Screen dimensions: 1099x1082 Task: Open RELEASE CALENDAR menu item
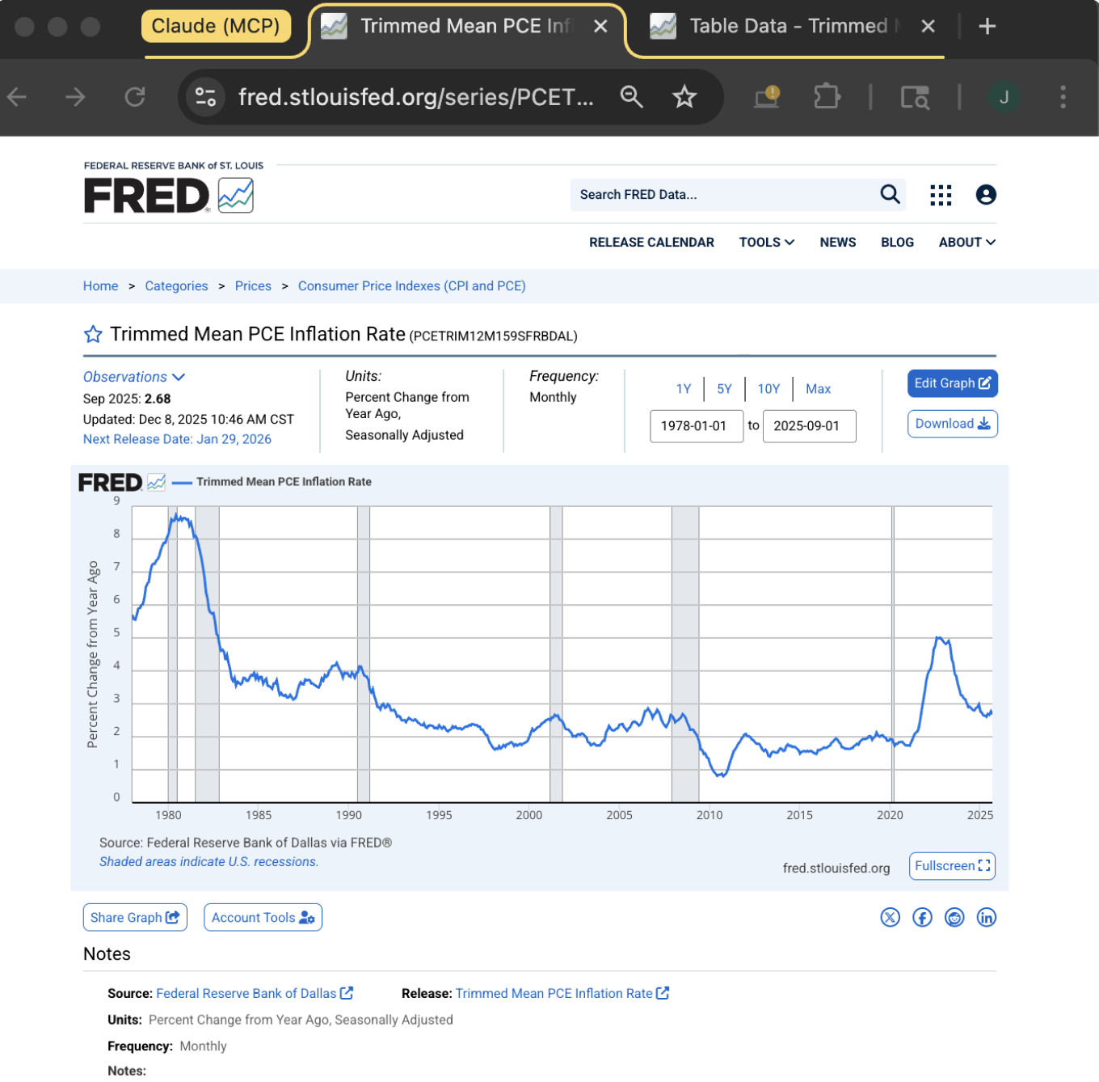pos(651,242)
